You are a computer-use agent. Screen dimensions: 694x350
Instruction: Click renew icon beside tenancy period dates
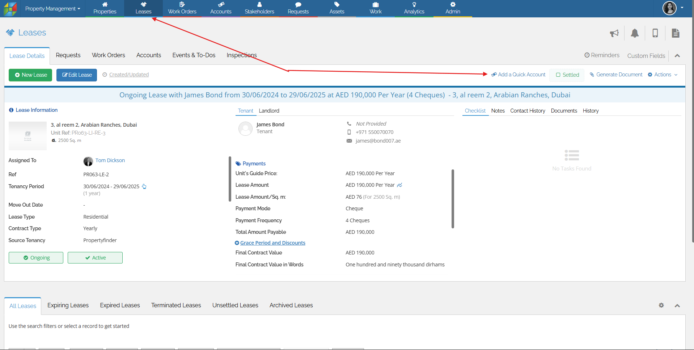coord(144,186)
